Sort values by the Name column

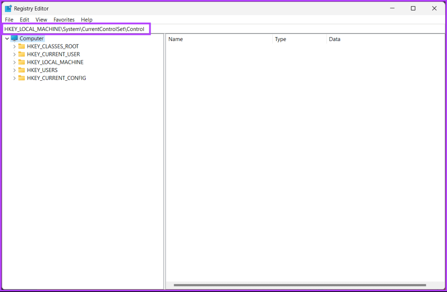175,39
